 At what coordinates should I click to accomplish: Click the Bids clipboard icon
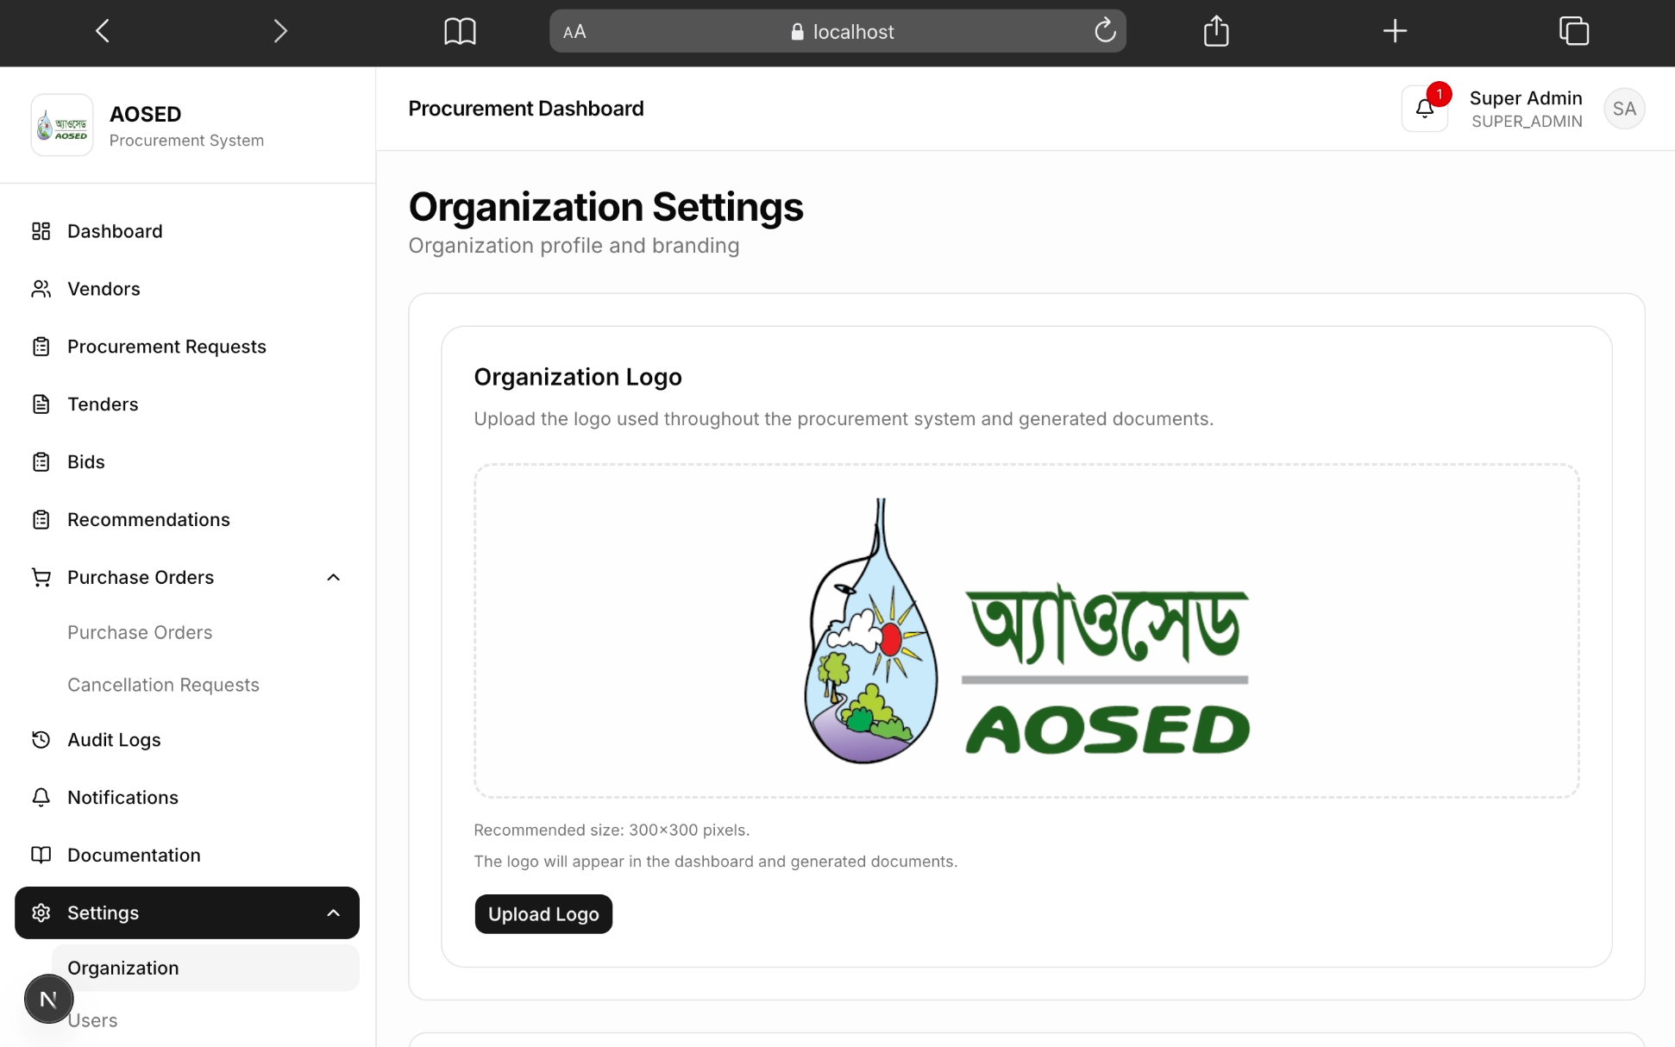[41, 462]
